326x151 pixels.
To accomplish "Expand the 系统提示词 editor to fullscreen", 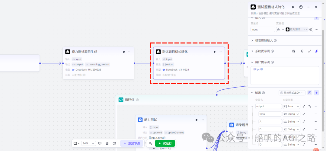I will (310, 51).
